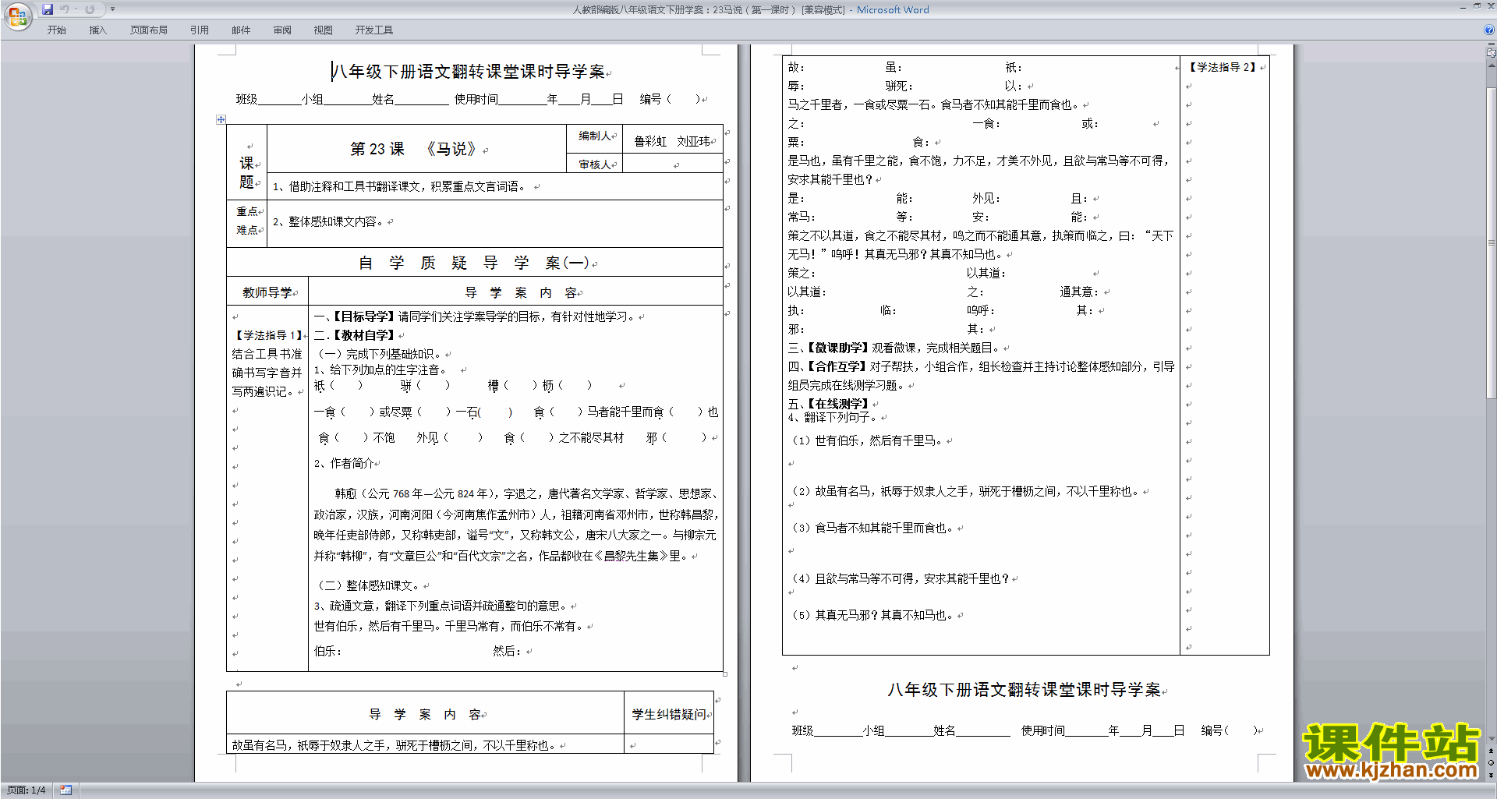Click the Select Browse Object circle button
1497x799 pixels.
tap(1492, 763)
